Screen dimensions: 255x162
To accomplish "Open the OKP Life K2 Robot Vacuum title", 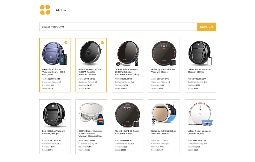I will (x=53, y=72).
